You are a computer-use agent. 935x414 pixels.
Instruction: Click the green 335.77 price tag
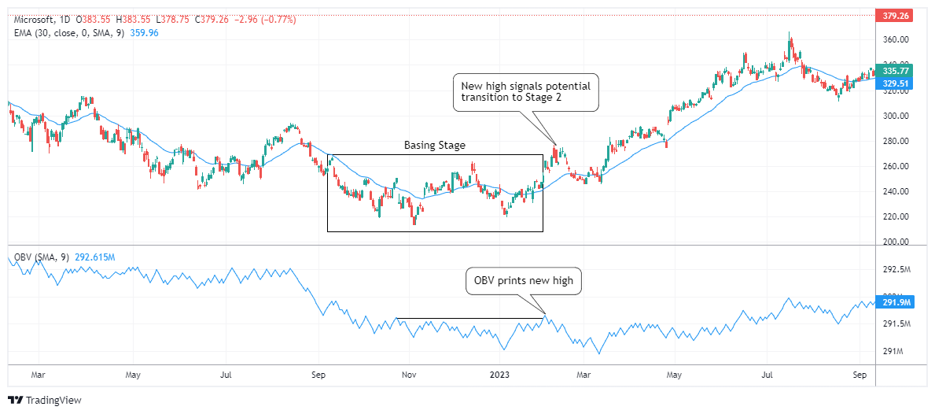tap(894, 70)
